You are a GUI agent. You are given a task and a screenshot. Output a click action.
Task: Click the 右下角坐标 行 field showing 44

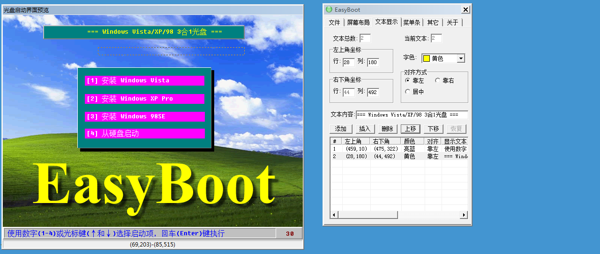pos(349,92)
